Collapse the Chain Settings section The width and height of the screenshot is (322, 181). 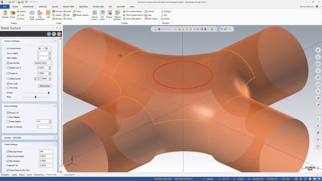(x=55, y=144)
